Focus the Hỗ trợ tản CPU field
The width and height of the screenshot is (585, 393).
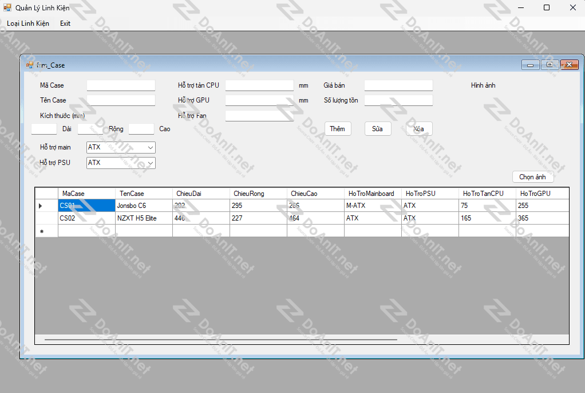click(x=259, y=85)
